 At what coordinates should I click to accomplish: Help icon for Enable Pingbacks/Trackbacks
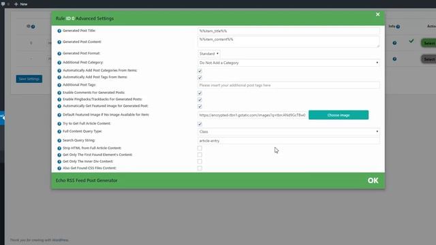pos(59,99)
